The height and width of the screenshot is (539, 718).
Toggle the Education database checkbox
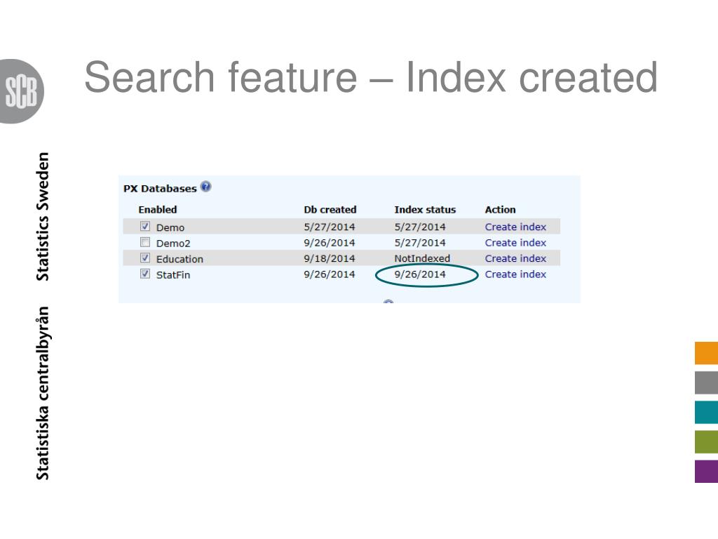145,258
